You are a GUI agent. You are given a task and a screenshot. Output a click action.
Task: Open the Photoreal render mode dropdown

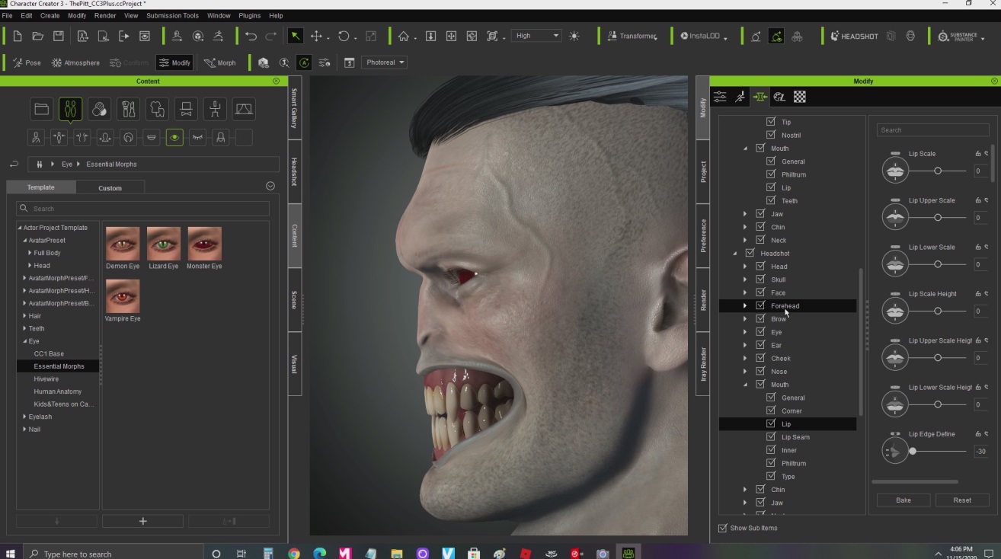click(x=385, y=62)
